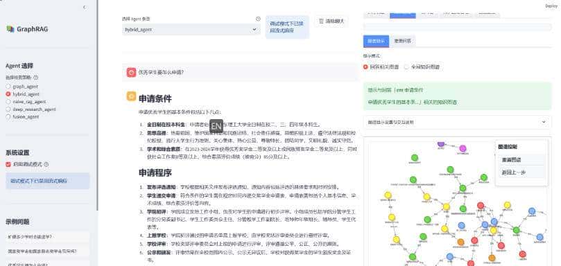Click the 申请条件 heading
The image size is (561, 266).
click(155, 98)
